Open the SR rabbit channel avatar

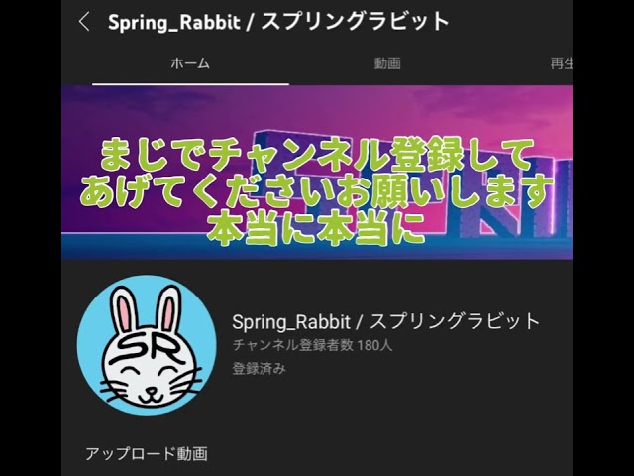coord(147,345)
